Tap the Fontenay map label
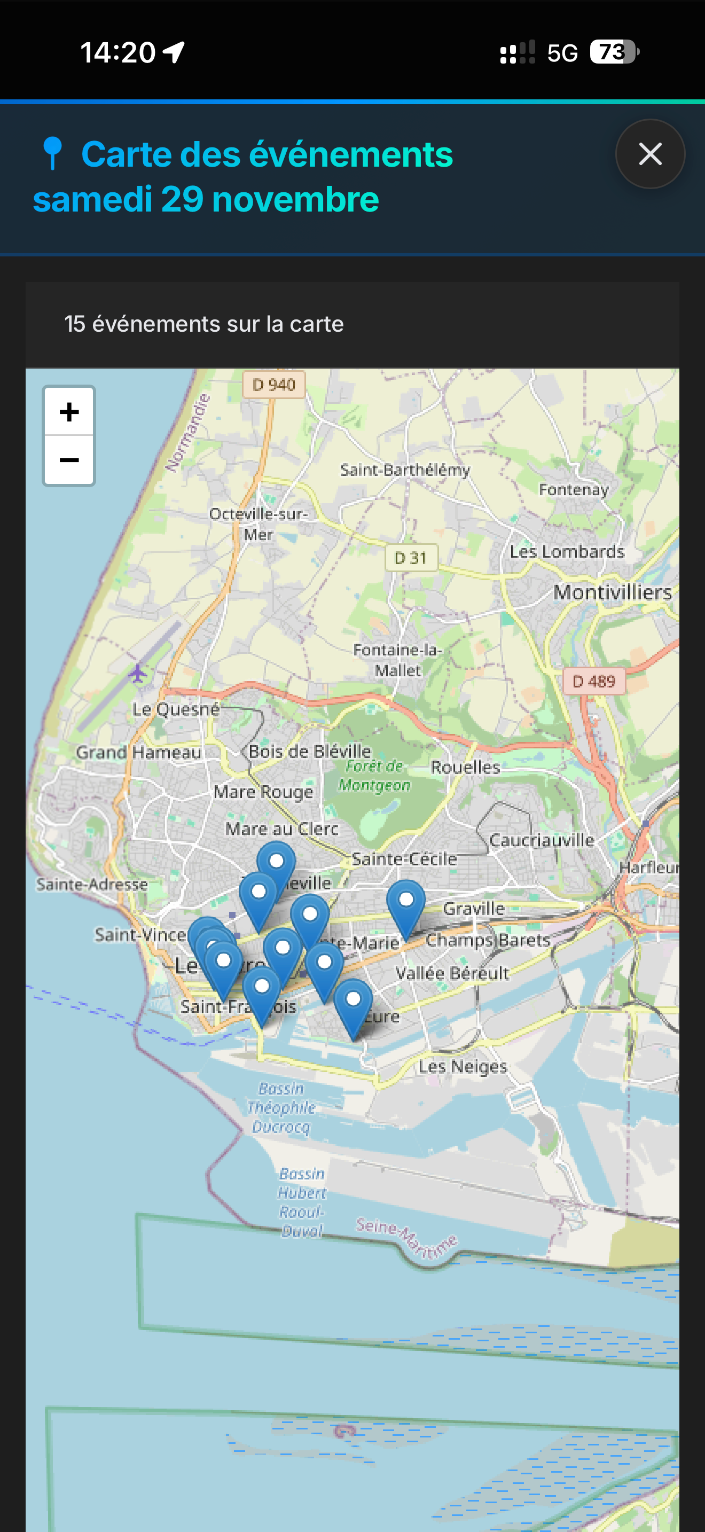The image size is (705, 1532). point(574,490)
